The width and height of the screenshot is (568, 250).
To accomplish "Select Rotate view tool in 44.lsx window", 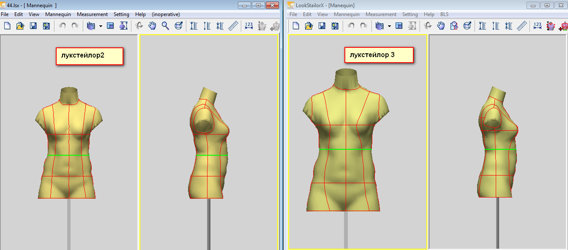I will 139,26.
